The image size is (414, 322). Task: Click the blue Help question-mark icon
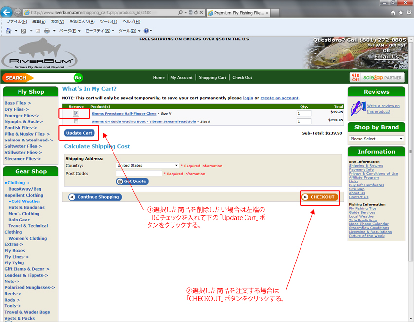click(x=146, y=31)
